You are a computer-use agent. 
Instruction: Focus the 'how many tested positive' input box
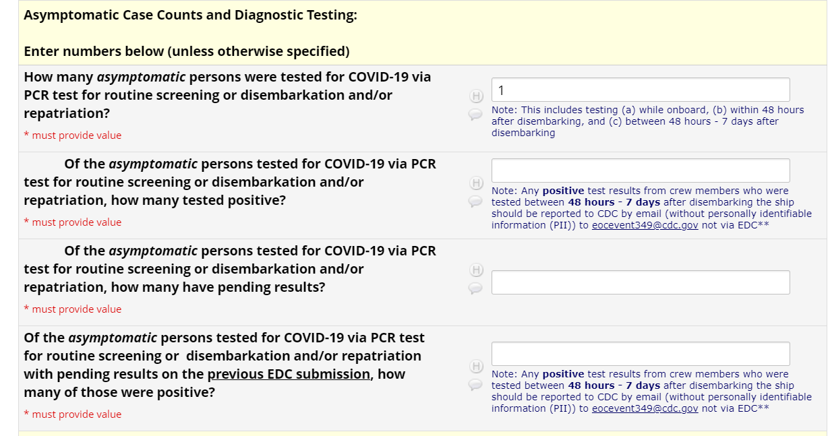click(640, 170)
